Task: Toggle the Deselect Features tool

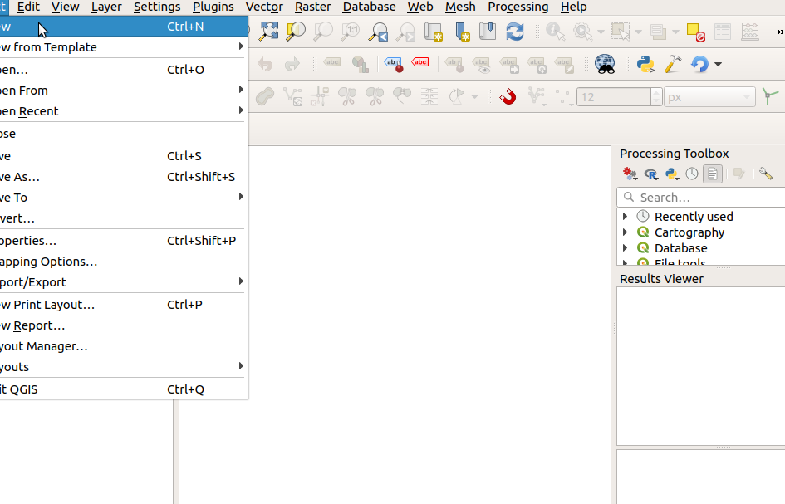Action: tap(696, 32)
